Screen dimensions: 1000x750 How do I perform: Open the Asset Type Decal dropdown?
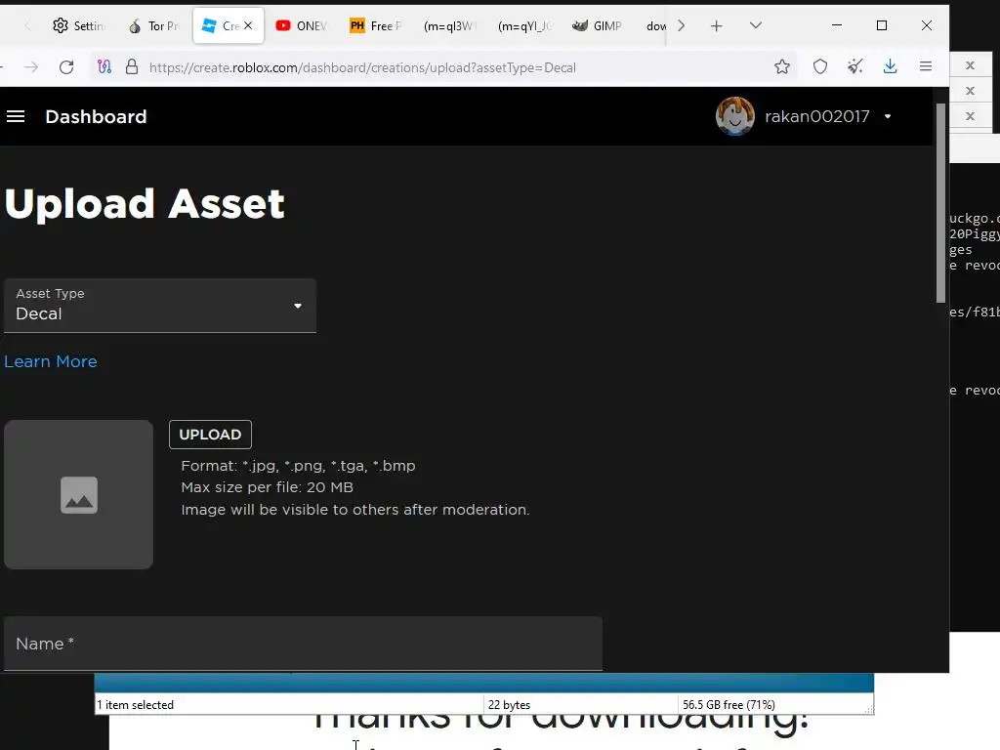tap(160, 306)
